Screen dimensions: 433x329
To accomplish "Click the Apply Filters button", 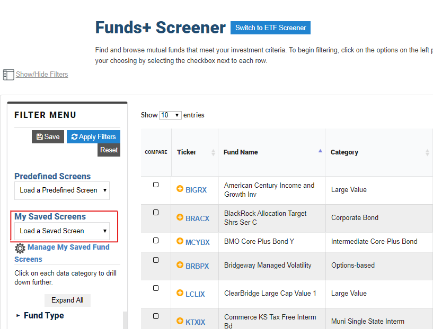I will pyautogui.click(x=93, y=136).
